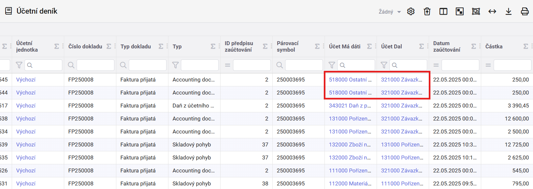Open 112000 Materiá... account link
This screenshot has width=533, height=189.
[x=350, y=183]
